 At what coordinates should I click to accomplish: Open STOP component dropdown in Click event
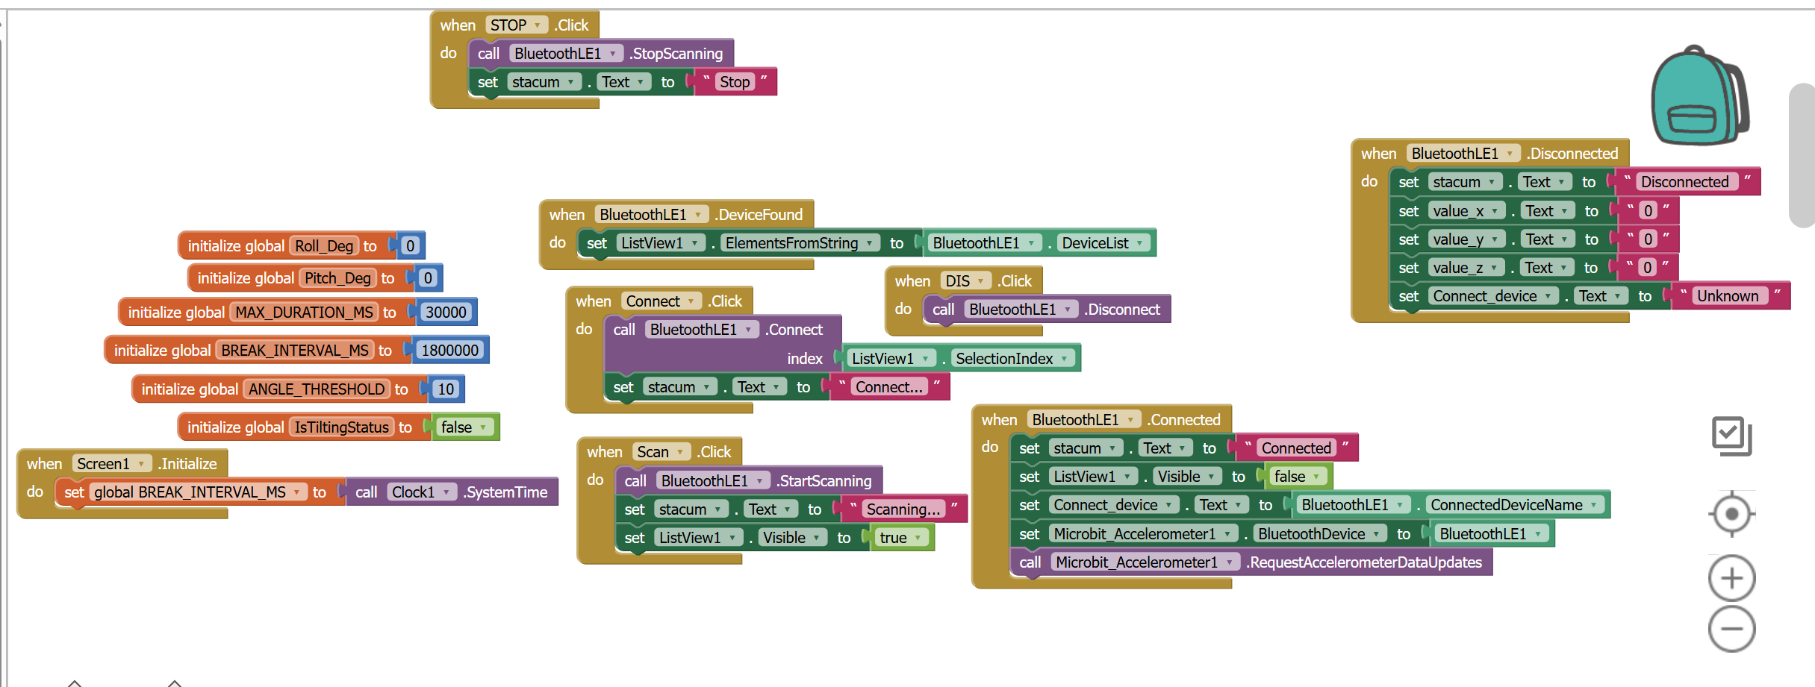point(536,25)
